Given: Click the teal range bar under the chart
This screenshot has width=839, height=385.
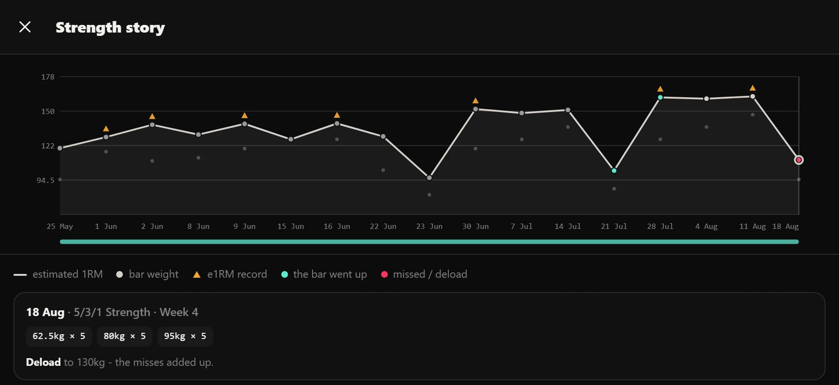Looking at the screenshot, I should (x=429, y=242).
